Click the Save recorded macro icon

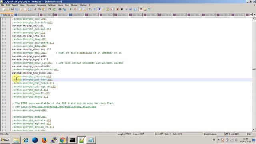pos(135,9)
